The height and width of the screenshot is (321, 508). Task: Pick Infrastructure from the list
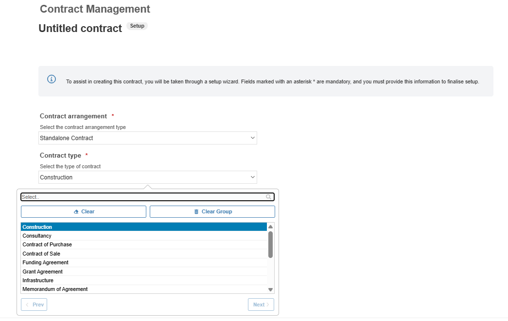click(x=144, y=280)
